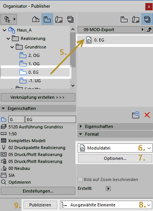This screenshot has width=153, height=211.
Task: Click the Publizieren button
Action: pos(40,205)
